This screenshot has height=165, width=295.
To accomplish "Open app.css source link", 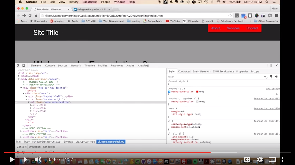I will coord(273,89).
